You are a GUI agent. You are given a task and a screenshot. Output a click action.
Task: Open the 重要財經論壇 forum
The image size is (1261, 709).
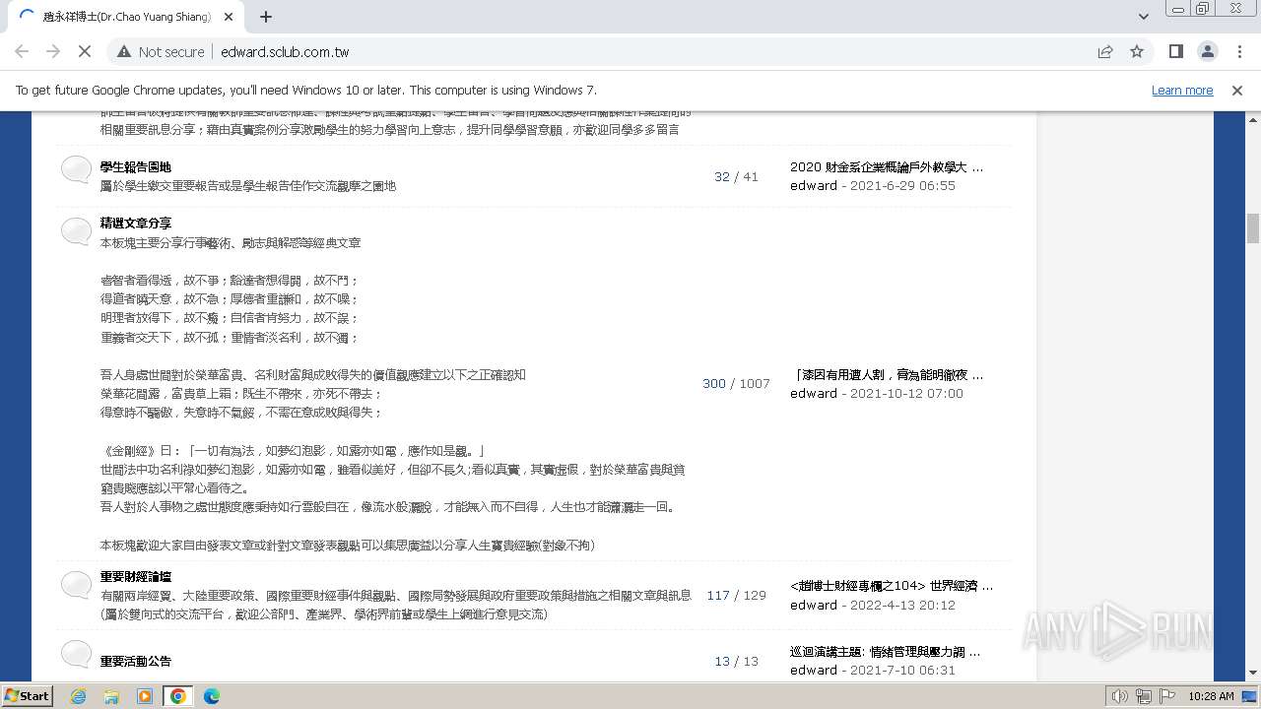(136, 576)
